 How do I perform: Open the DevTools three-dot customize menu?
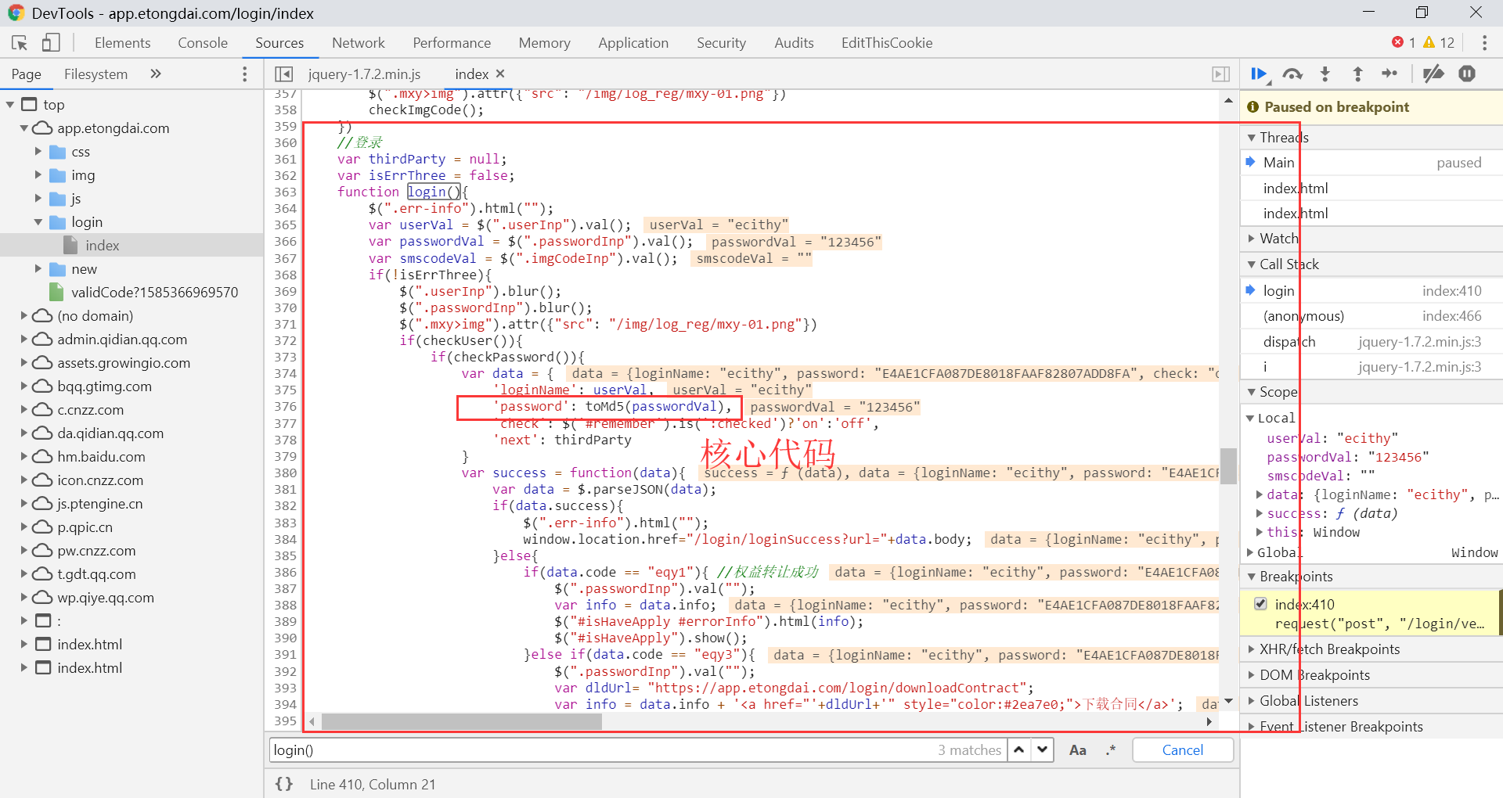click(x=1484, y=43)
